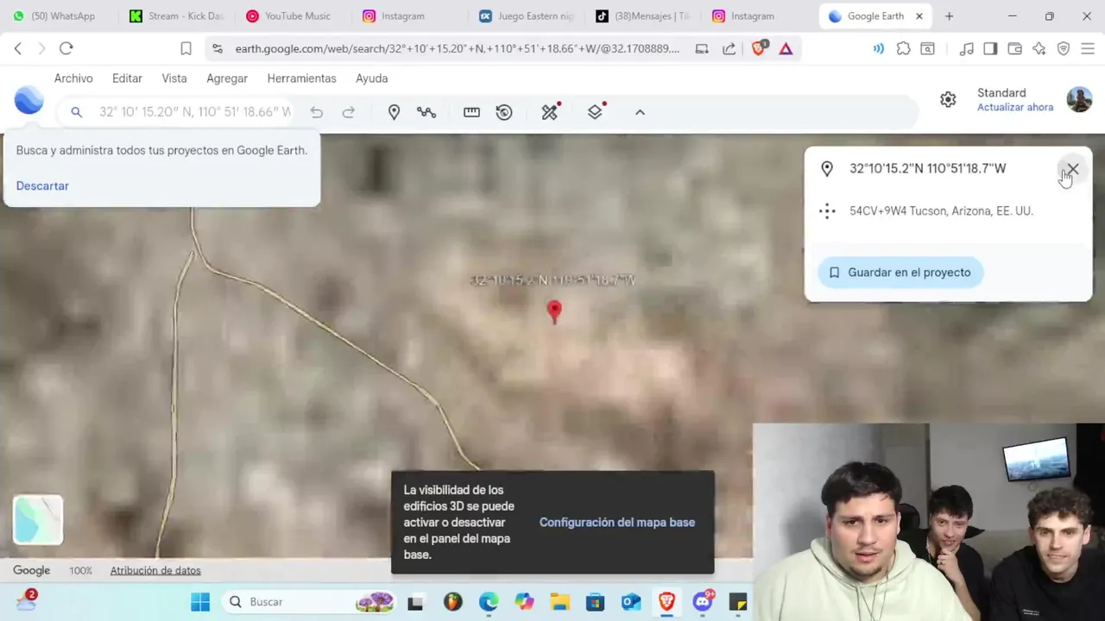Image resolution: width=1105 pixels, height=621 pixels.
Task: Open the music playlist icon
Action: point(967,48)
